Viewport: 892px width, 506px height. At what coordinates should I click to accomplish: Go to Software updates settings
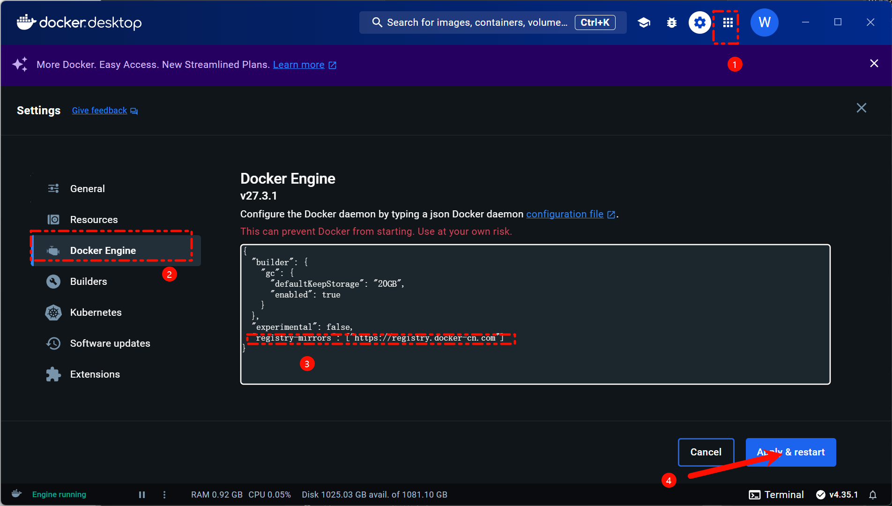116,343
